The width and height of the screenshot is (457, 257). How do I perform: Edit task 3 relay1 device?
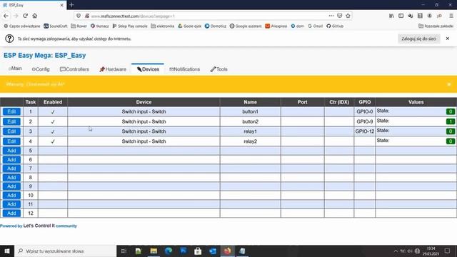click(x=11, y=131)
